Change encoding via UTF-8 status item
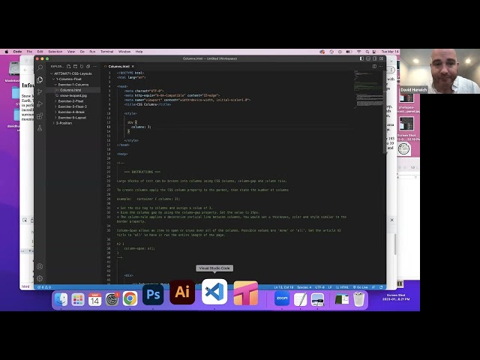This screenshot has height=360, width=480. [x=319, y=287]
